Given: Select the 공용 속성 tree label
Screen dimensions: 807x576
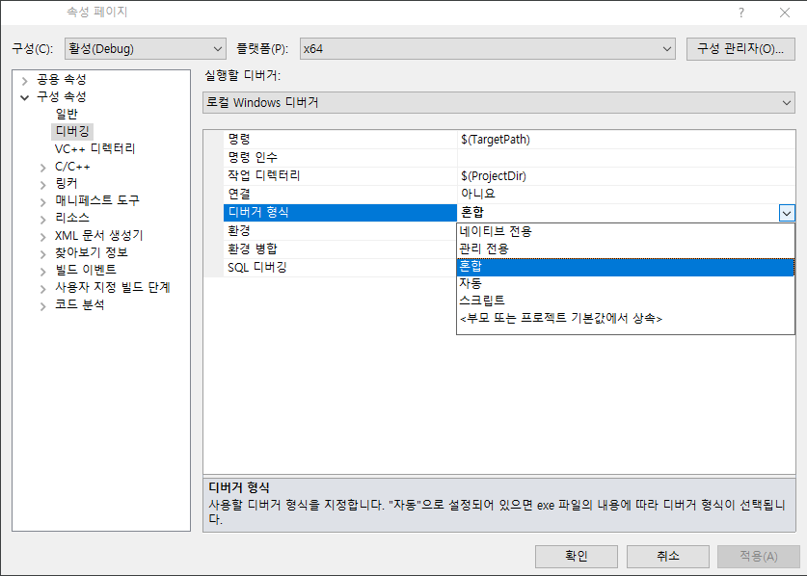Looking at the screenshot, I should (62, 79).
